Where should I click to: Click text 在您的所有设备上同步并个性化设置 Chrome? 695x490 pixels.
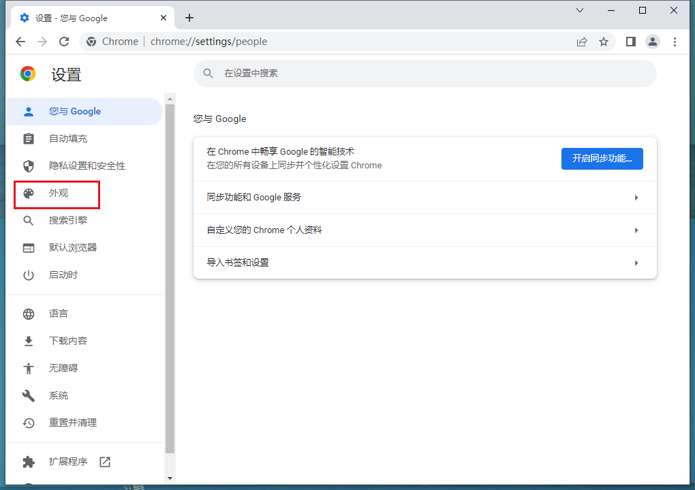(294, 166)
